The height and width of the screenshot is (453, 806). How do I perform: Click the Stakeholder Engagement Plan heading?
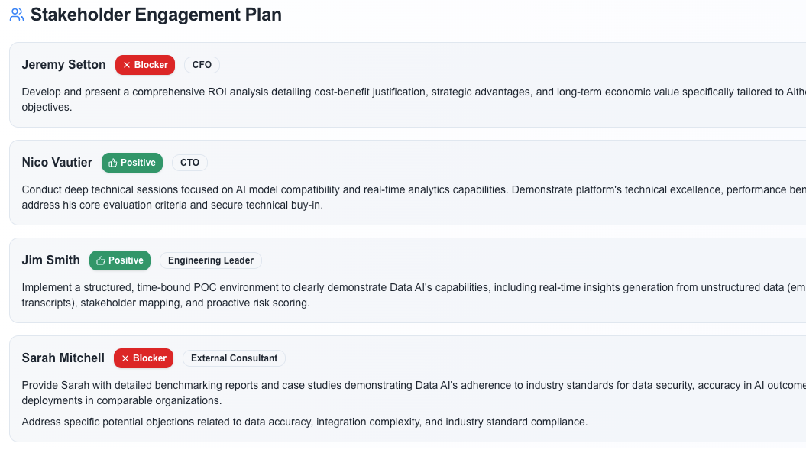pyautogui.click(x=156, y=15)
